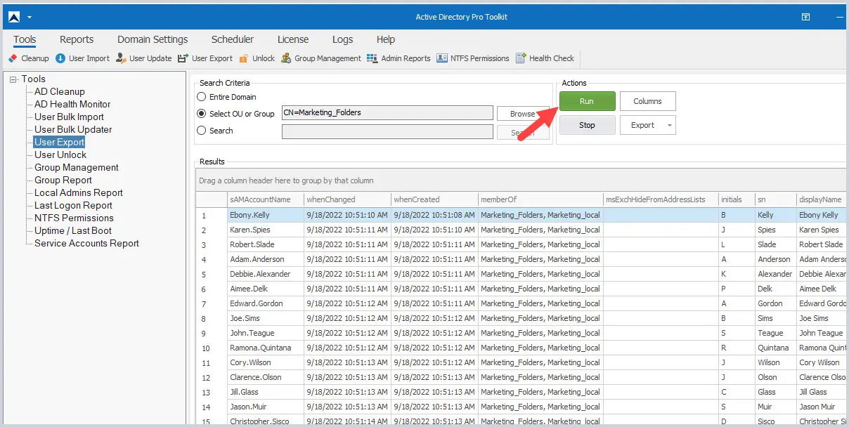Click the initials column header
Image resolution: width=849 pixels, height=427 pixels.
736,199
